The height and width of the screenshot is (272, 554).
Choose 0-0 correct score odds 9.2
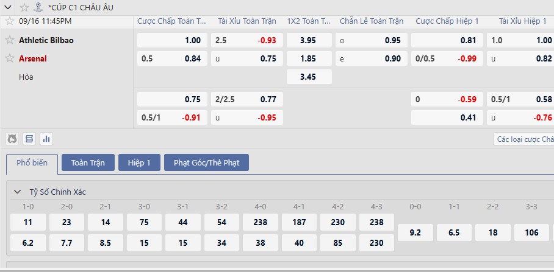(415, 232)
